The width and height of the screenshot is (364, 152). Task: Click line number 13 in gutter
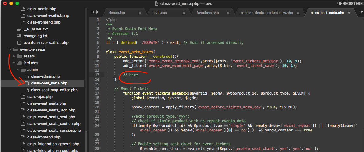coord(97,75)
